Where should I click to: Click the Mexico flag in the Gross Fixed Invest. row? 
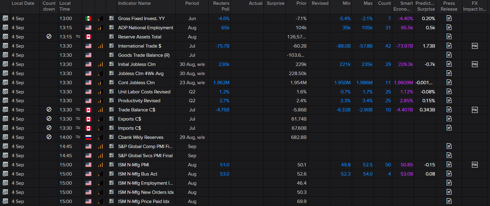88,18
